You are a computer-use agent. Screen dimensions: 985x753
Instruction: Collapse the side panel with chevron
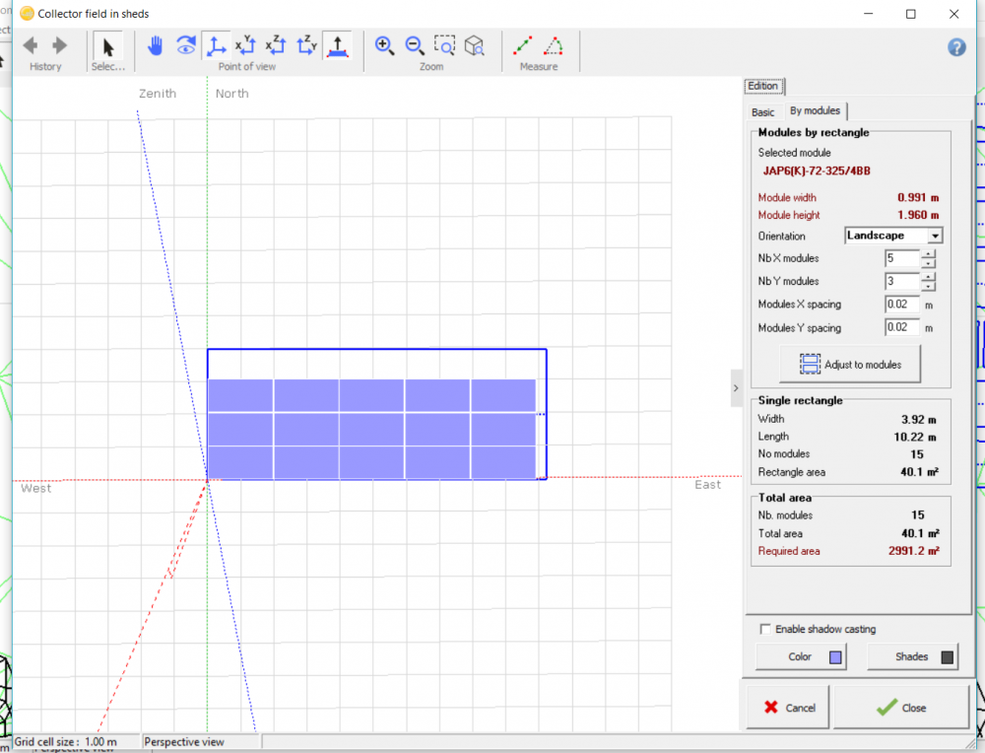pyautogui.click(x=736, y=388)
